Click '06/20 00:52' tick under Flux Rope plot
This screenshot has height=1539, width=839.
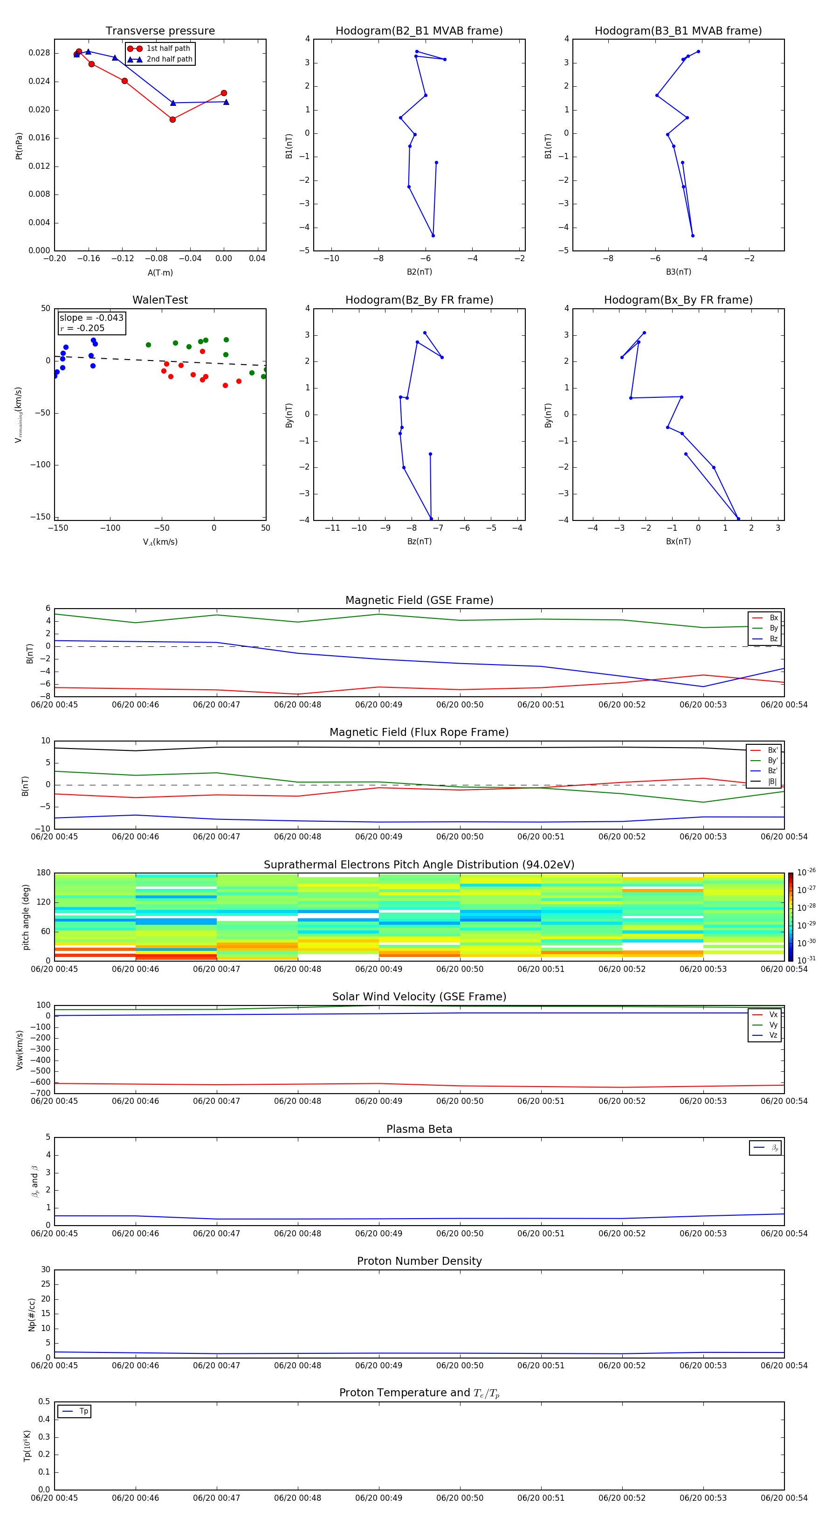tap(622, 837)
